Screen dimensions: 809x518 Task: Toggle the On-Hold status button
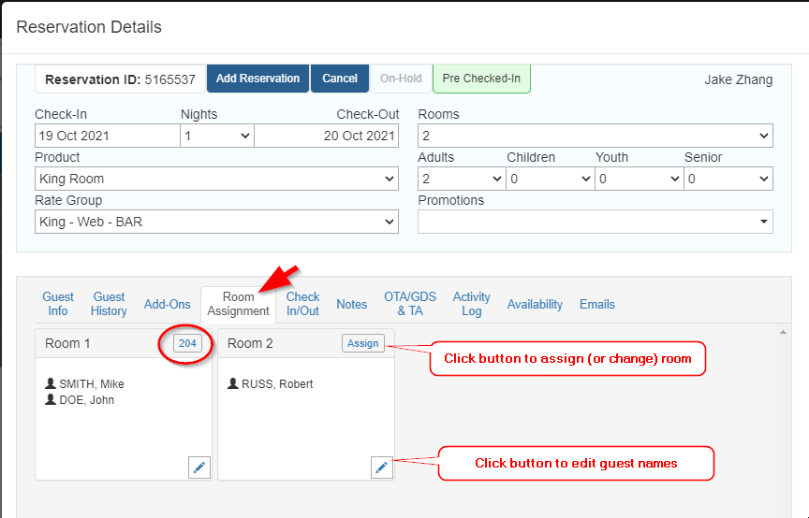tap(401, 79)
